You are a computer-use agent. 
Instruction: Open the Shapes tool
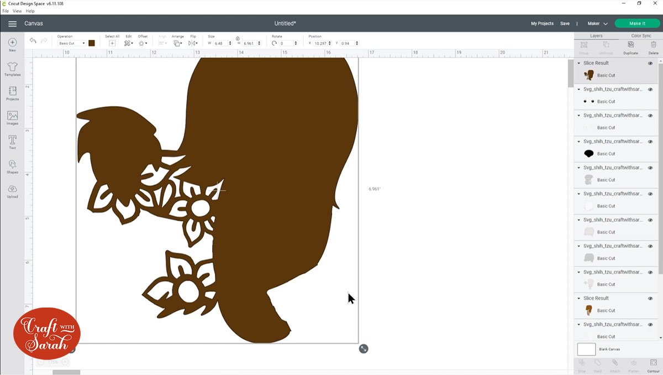point(12,166)
